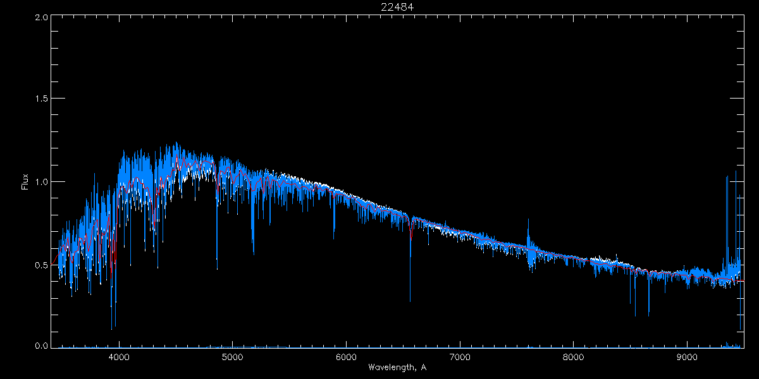Viewport: 759px width, 379px height.
Task: Click the absorption line bottom near 4860 Å
Action: (217, 258)
